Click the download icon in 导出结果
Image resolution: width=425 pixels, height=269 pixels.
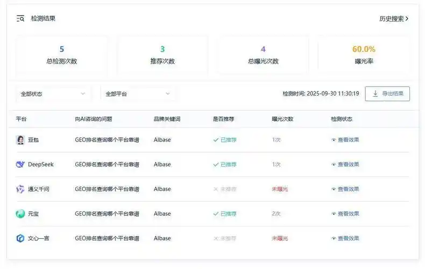[375, 94]
